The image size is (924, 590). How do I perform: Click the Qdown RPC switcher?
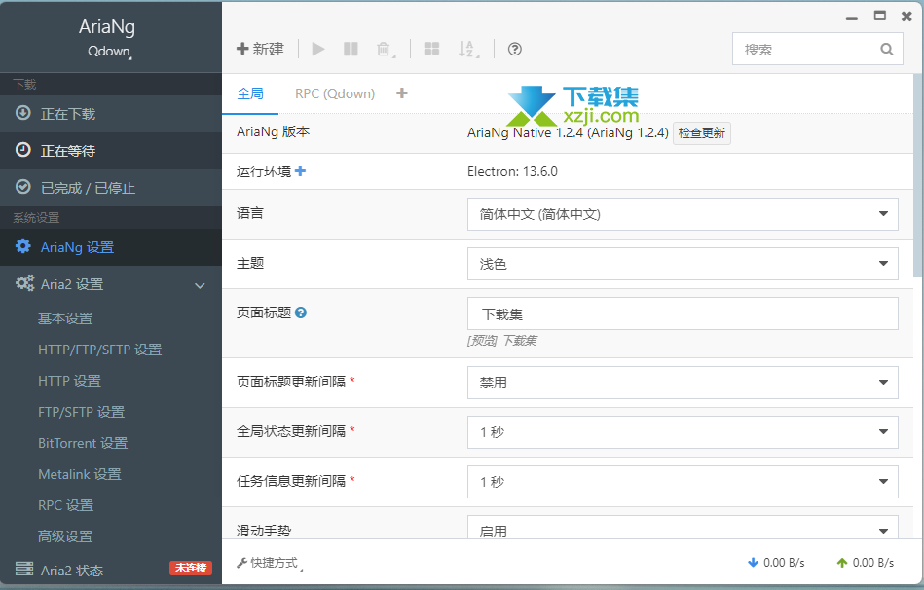(110, 52)
